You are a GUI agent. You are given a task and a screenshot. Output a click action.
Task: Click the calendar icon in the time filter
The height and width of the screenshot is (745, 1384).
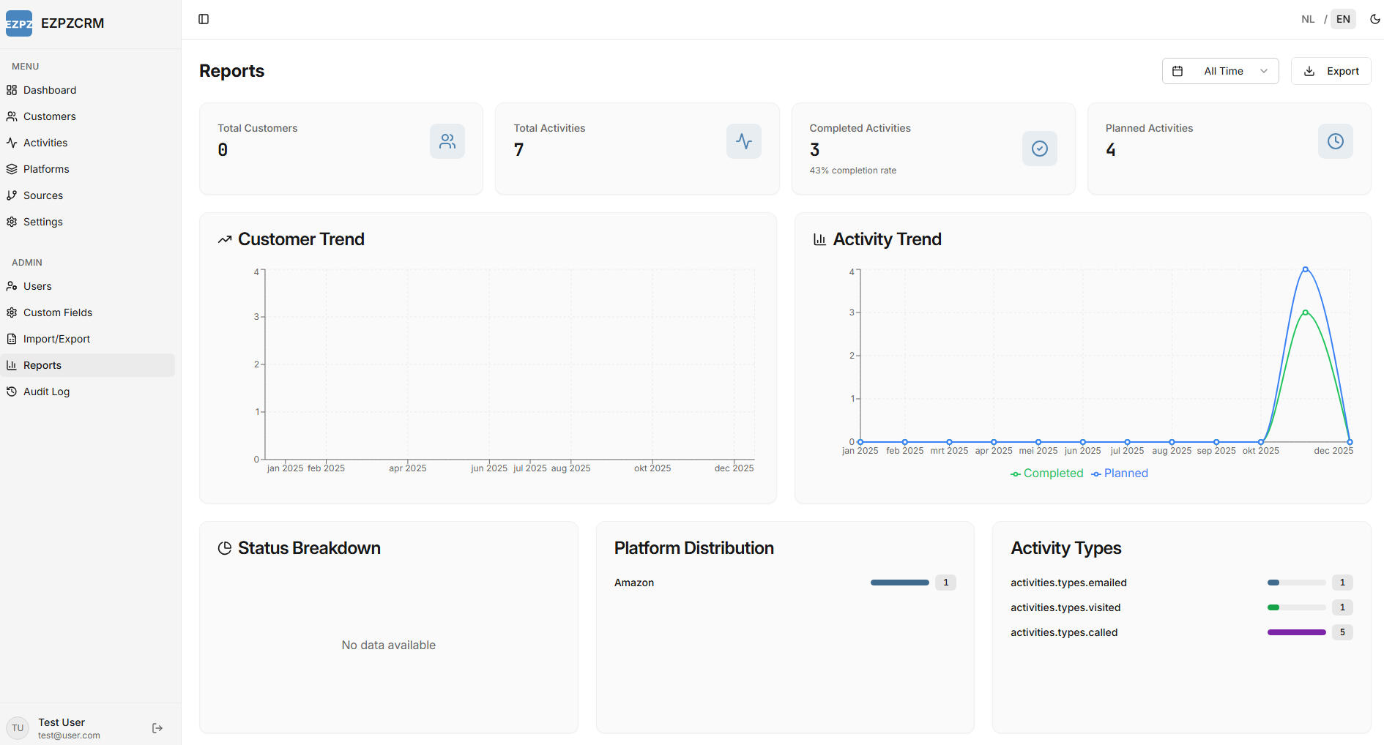1177,70
